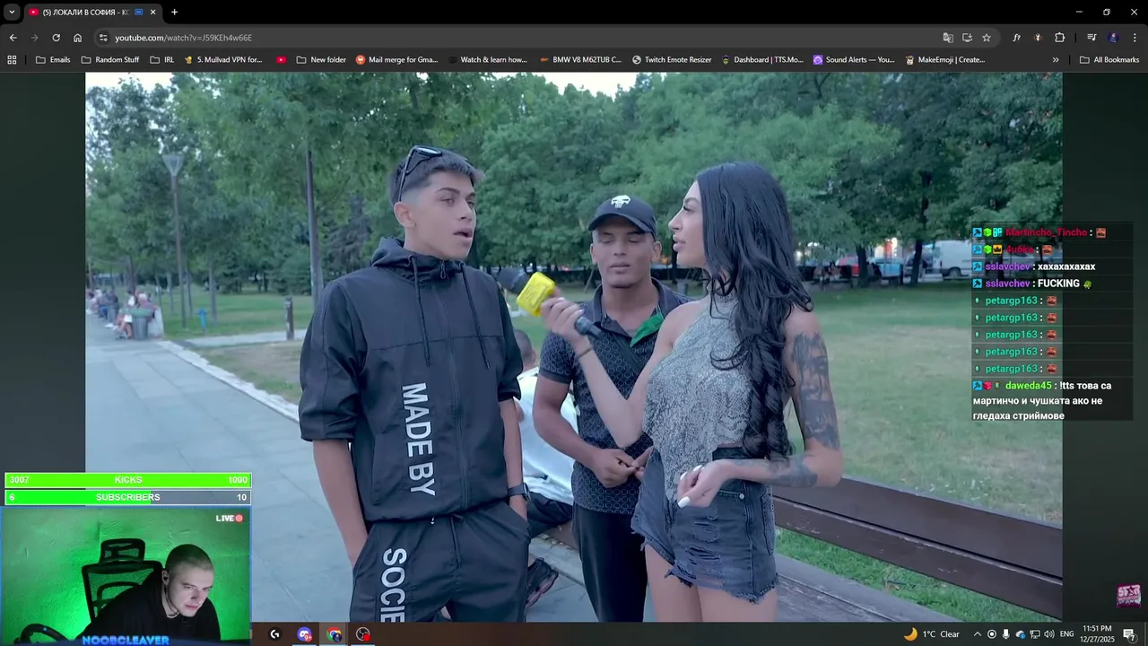Open the Logitech G Hub taskbar icon
The height and width of the screenshot is (646, 1148).
click(x=274, y=634)
